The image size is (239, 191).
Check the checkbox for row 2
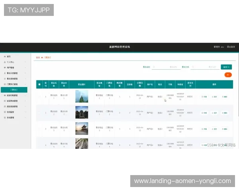coord(39,113)
